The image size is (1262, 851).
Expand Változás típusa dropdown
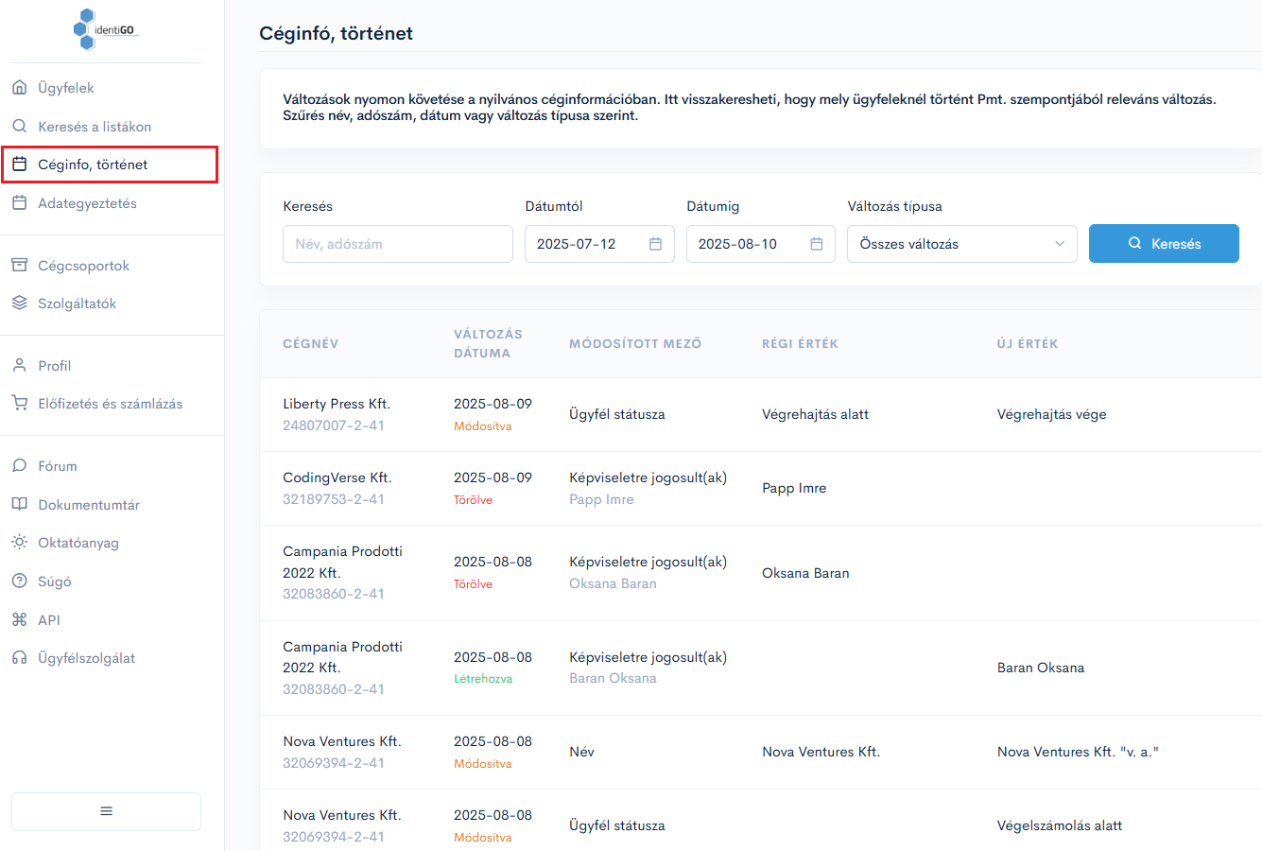[x=962, y=244]
